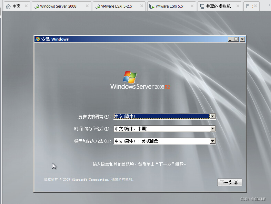Click the VM icon on ESXi 5.x tab
This screenshot has width=271, height=204.
(x=152, y=7)
